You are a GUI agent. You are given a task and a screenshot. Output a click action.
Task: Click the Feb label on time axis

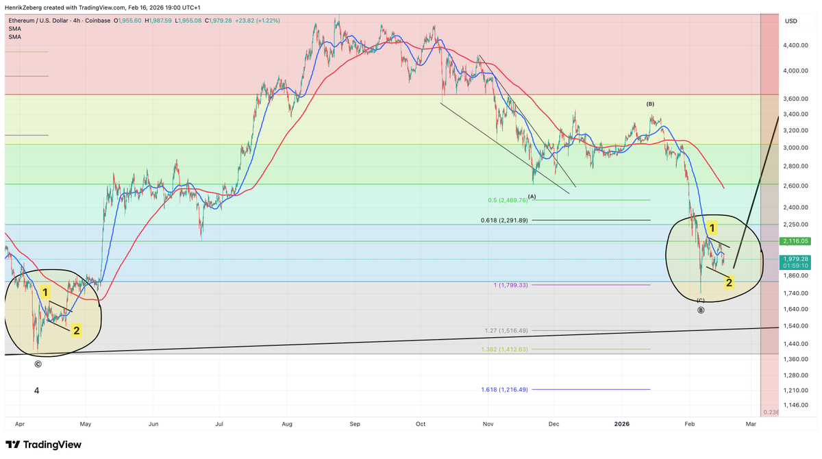tap(688, 425)
